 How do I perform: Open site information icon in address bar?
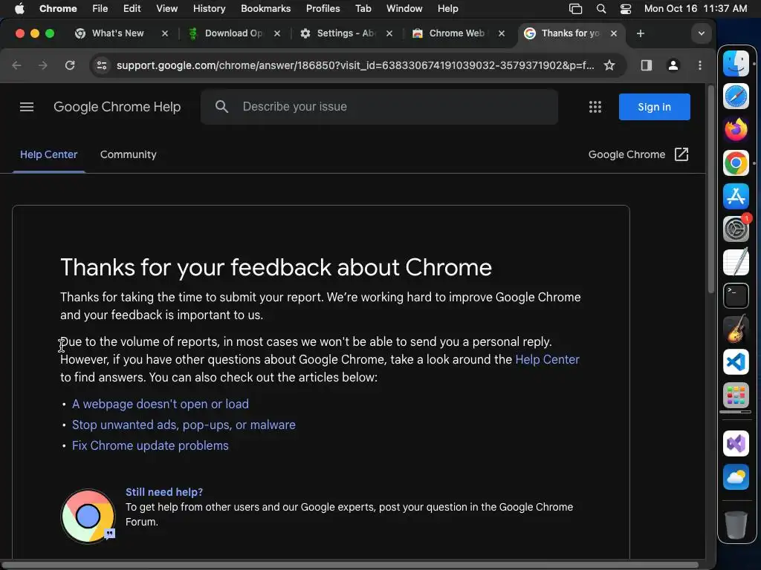click(x=101, y=65)
